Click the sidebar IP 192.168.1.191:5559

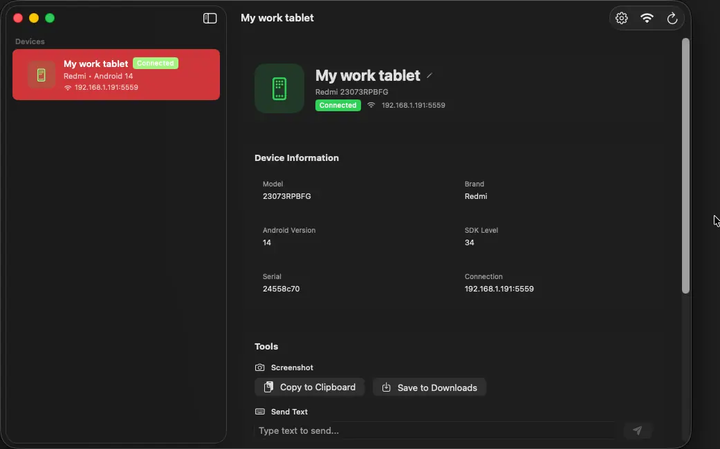click(x=106, y=87)
